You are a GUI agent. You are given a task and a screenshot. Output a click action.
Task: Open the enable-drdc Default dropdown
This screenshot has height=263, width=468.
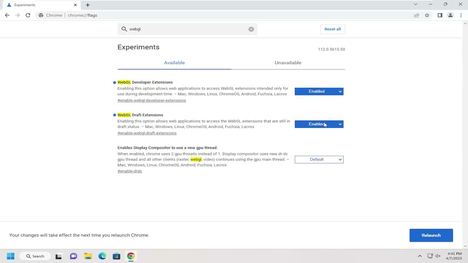pos(319,159)
